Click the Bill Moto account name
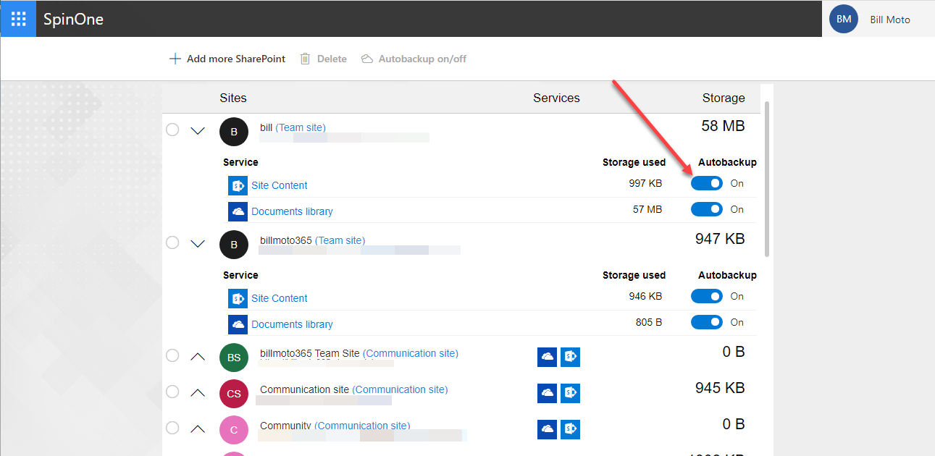This screenshot has height=456, width=935. click(x=890, y=20)
